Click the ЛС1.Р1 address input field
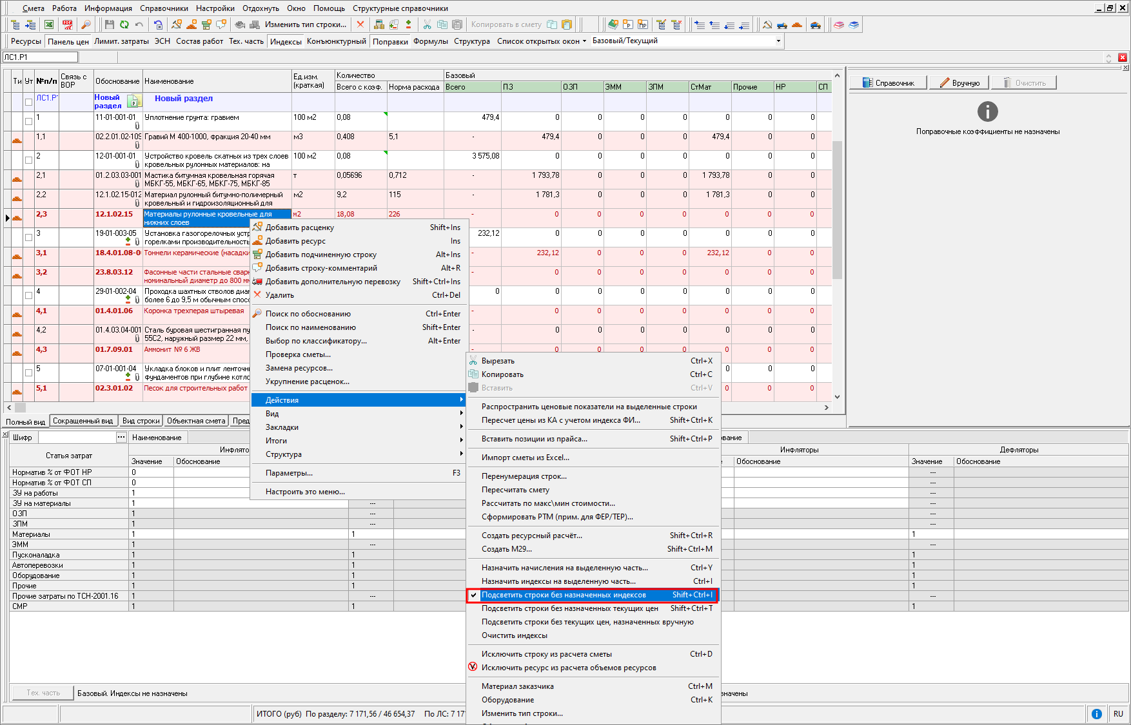 (x=40, y=57)
